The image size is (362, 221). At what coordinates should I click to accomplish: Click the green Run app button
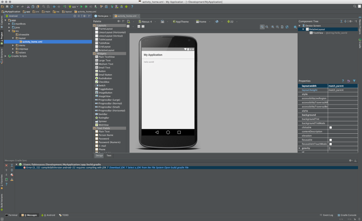pos(81,7)
